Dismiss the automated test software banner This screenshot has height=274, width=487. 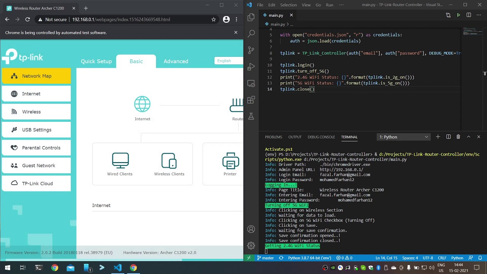236,32
